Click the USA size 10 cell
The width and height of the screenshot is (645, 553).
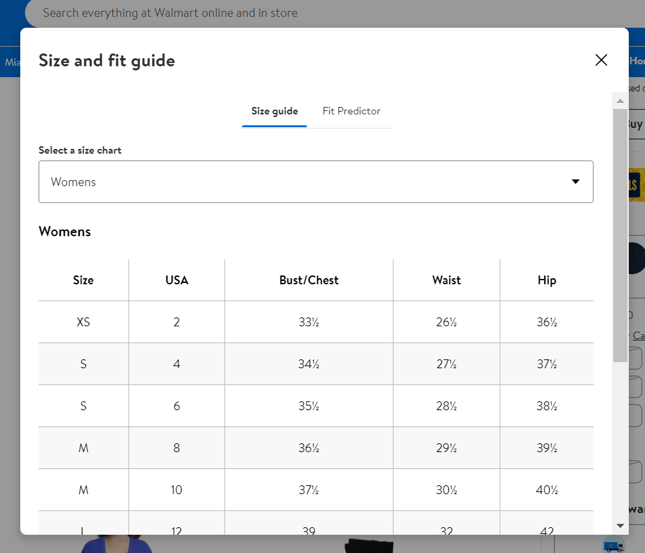click(177, 490)
